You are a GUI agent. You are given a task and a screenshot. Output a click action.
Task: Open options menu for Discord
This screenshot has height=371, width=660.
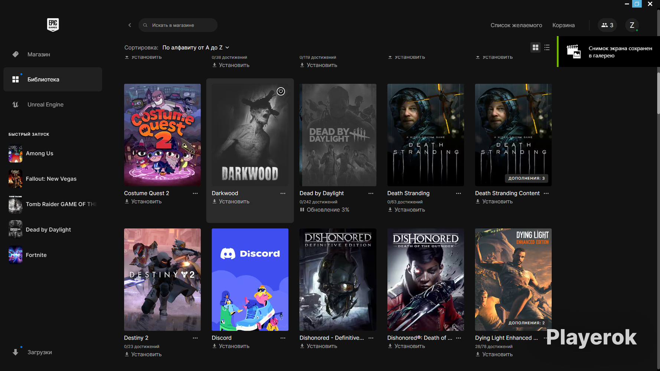[283, 338]
